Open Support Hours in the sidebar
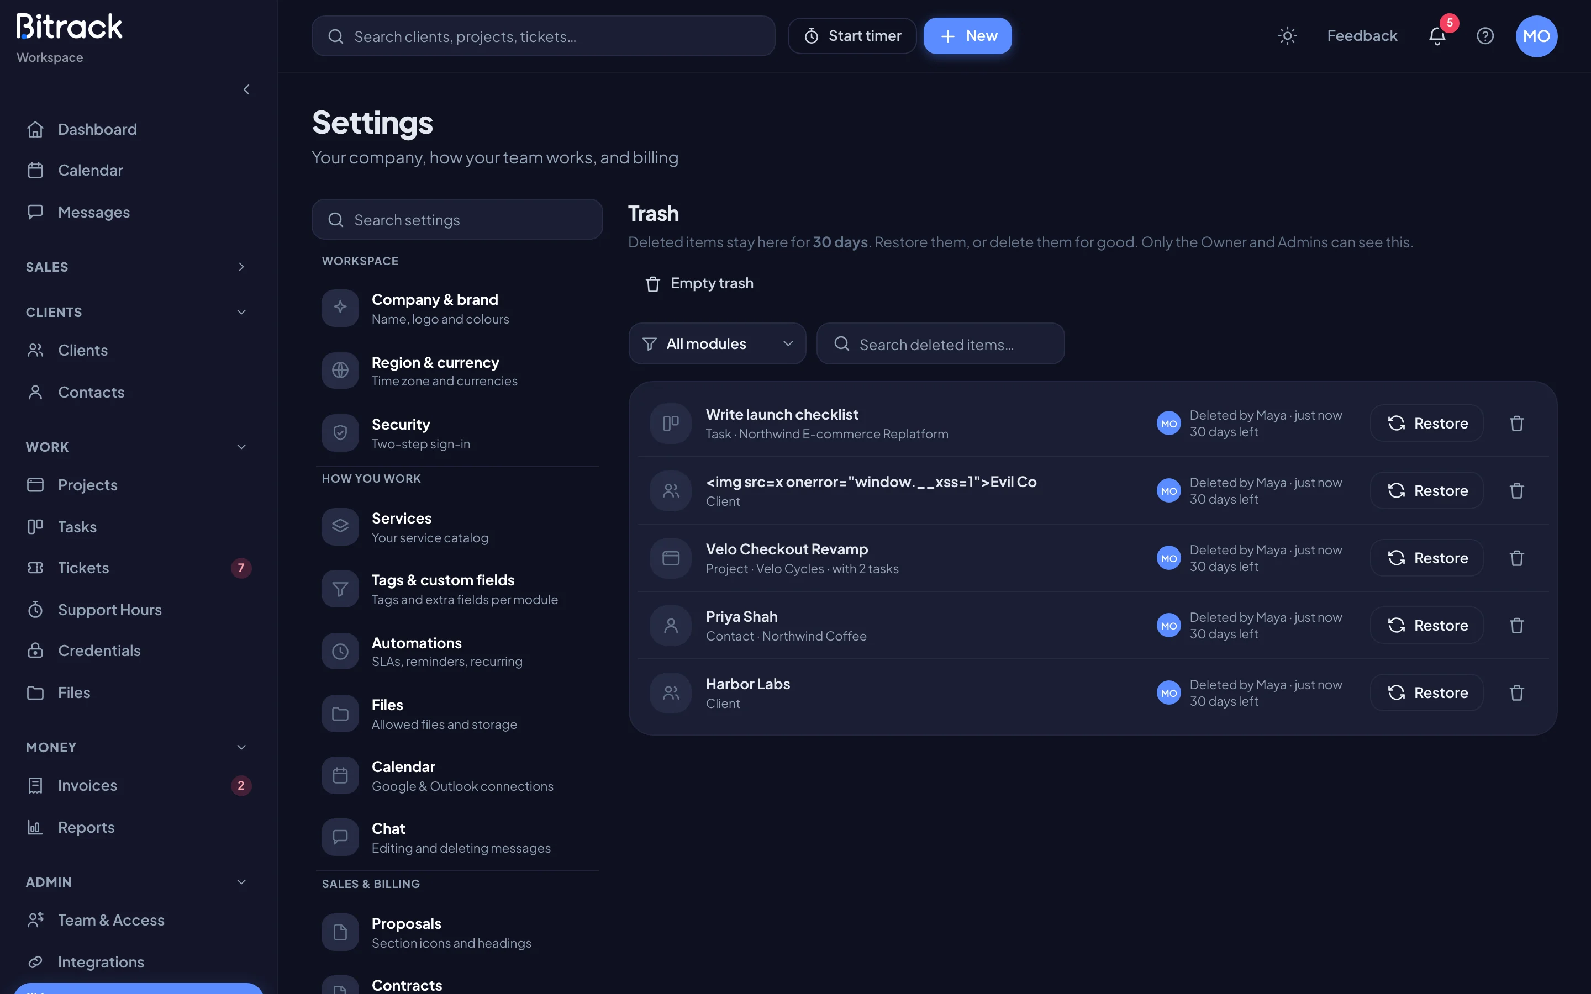The image size is (1591, 994). 138,610
